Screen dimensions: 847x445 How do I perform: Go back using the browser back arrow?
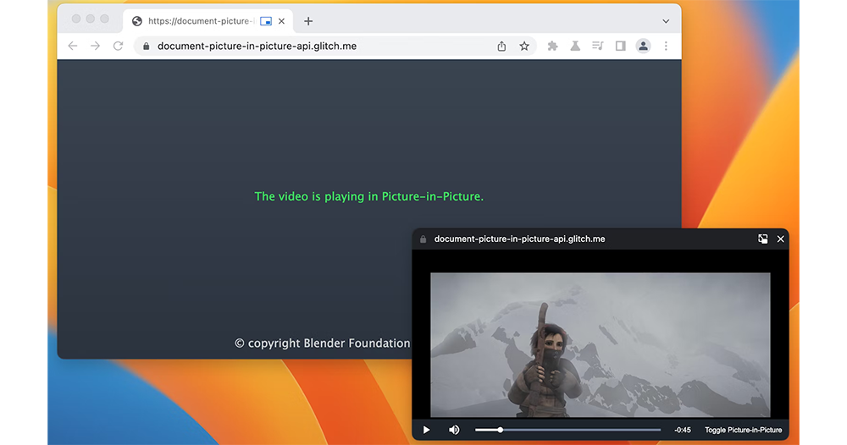pos(72,46)
